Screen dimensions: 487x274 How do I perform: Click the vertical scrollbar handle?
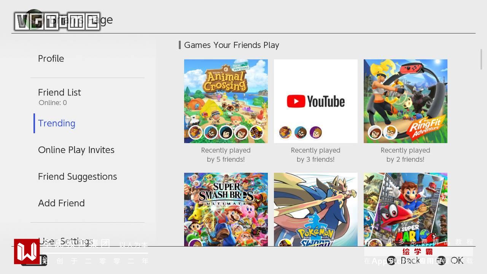coord(481,59)
